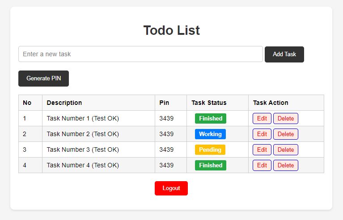The image size is (343, 220).
Task: Open Edit for Task Number 2
Action: pyautogui.click(x=262, y=134)
